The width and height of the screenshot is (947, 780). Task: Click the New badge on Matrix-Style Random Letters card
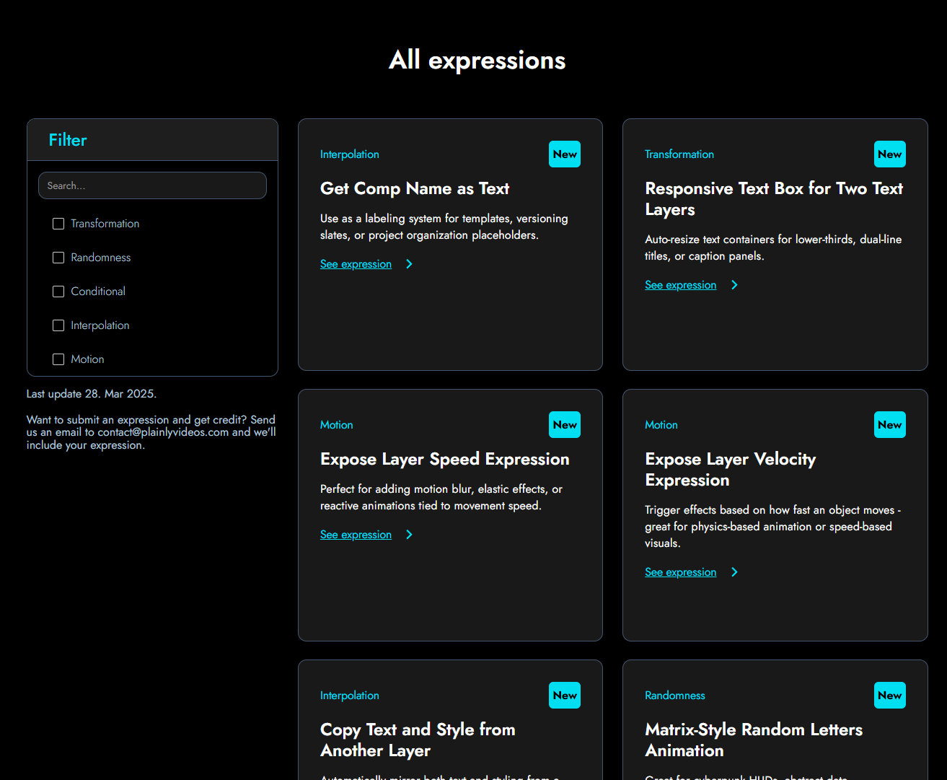coord(890,695)
